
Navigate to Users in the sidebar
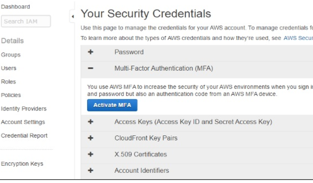click(9, 68)
